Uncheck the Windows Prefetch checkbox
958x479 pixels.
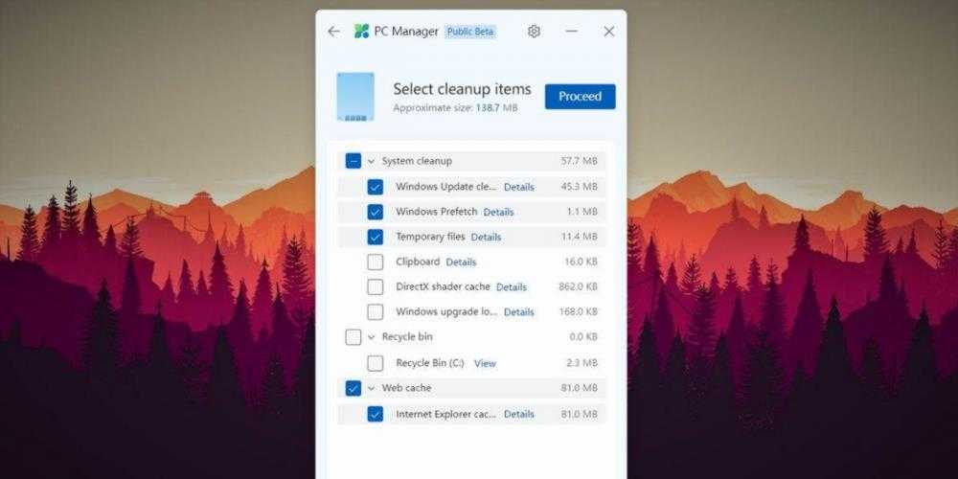click(x=376, y=212)
